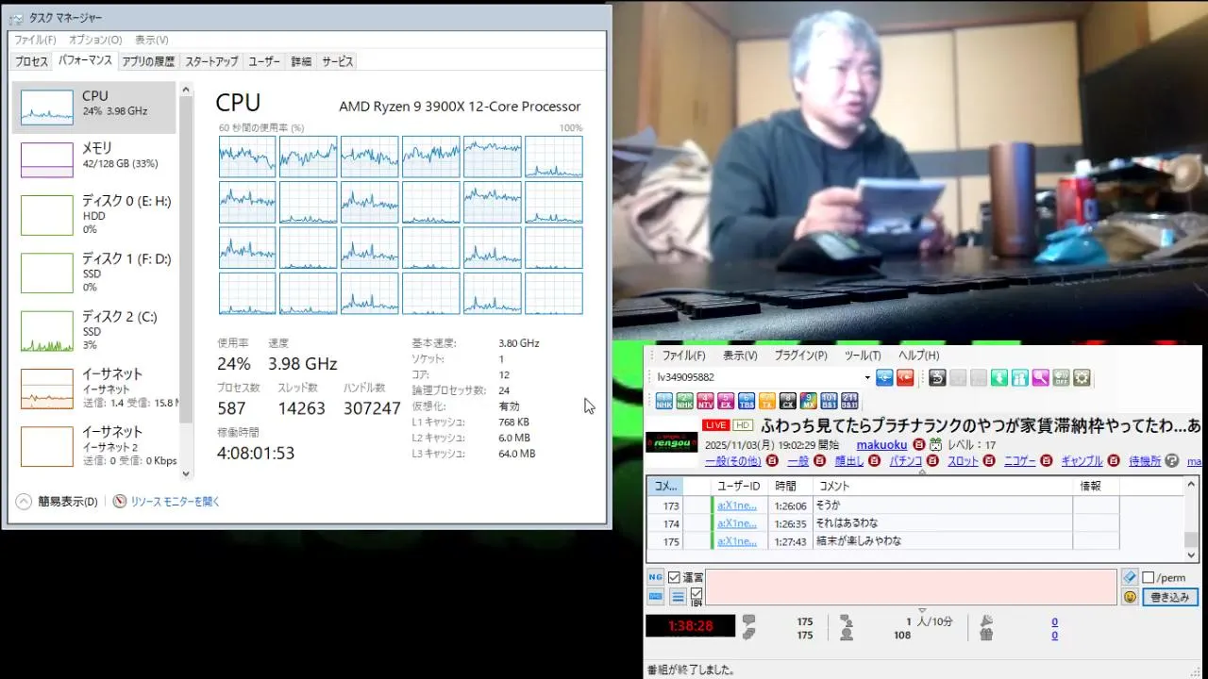Viewport: 1208px width, 679px height.
Task: Click the lines list icon near comment box
Action: 678,597
